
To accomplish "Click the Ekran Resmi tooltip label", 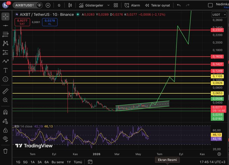I will [x=167, y=160].
